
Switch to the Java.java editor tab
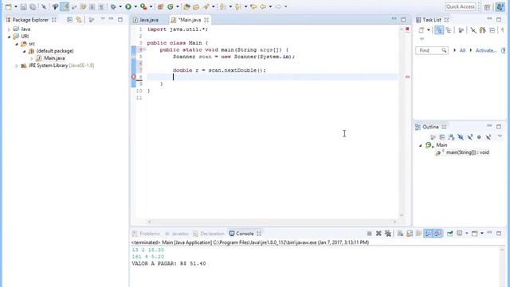tap(146, 20)
